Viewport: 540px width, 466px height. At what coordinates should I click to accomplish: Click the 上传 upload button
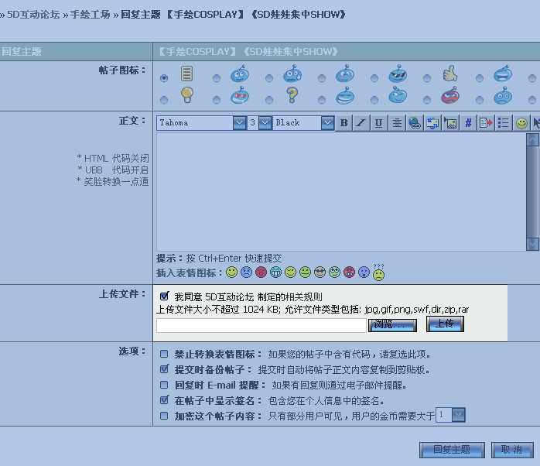click(445, 324)
